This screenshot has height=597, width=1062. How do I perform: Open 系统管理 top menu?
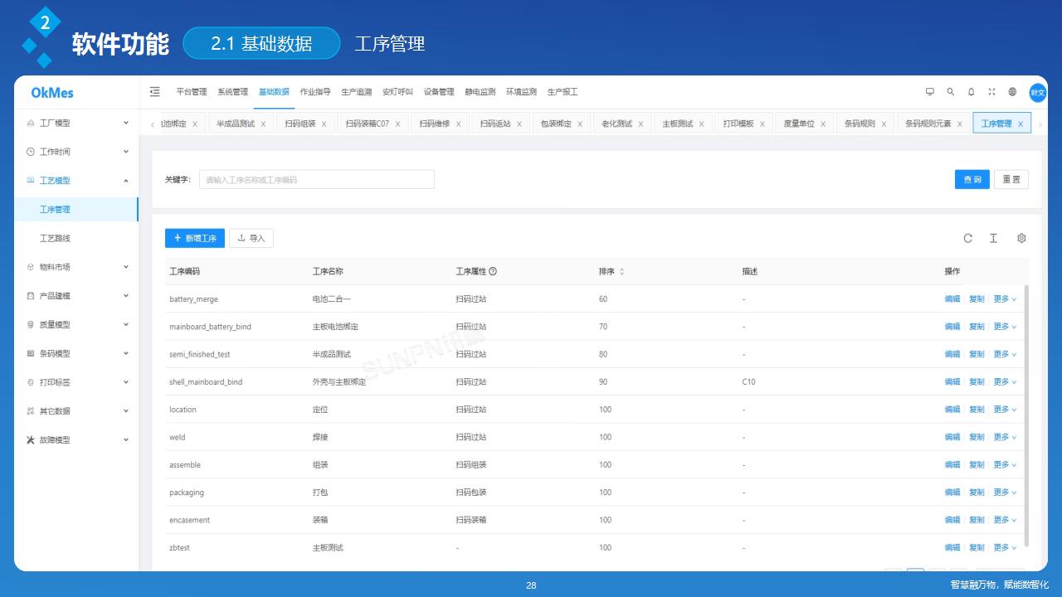tap(232, 92)
